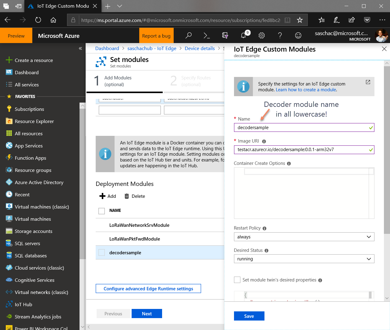Open IoT Hub in sidebar
390x330 pixels.
23,304
